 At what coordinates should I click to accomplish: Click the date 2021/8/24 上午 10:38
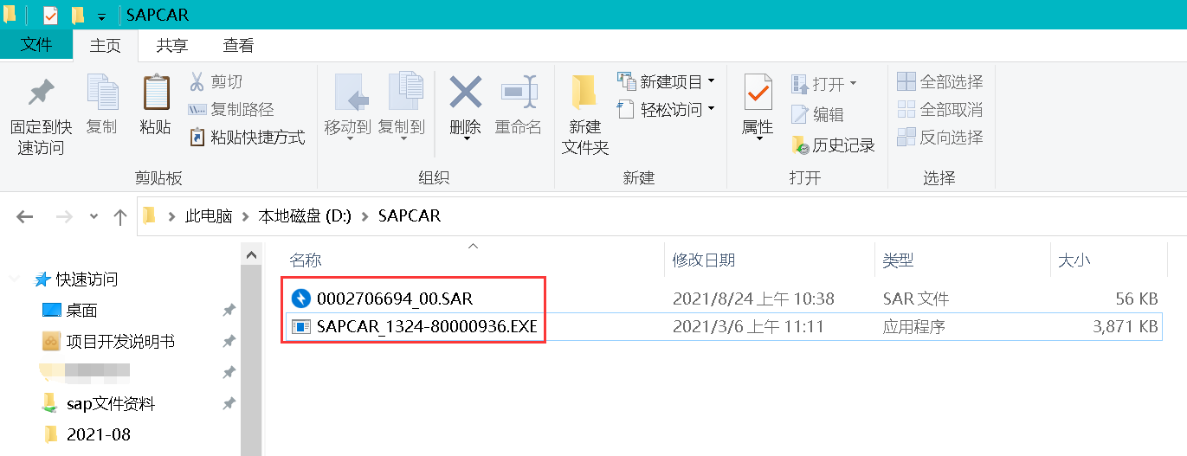pyautogui.click(x=753, y=299)
